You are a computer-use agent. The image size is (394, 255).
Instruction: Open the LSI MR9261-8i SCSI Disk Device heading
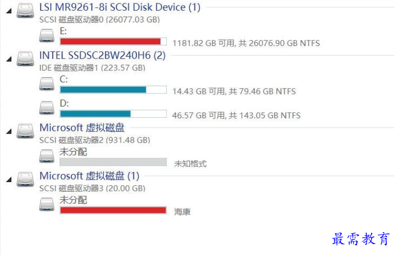[120, 7]
